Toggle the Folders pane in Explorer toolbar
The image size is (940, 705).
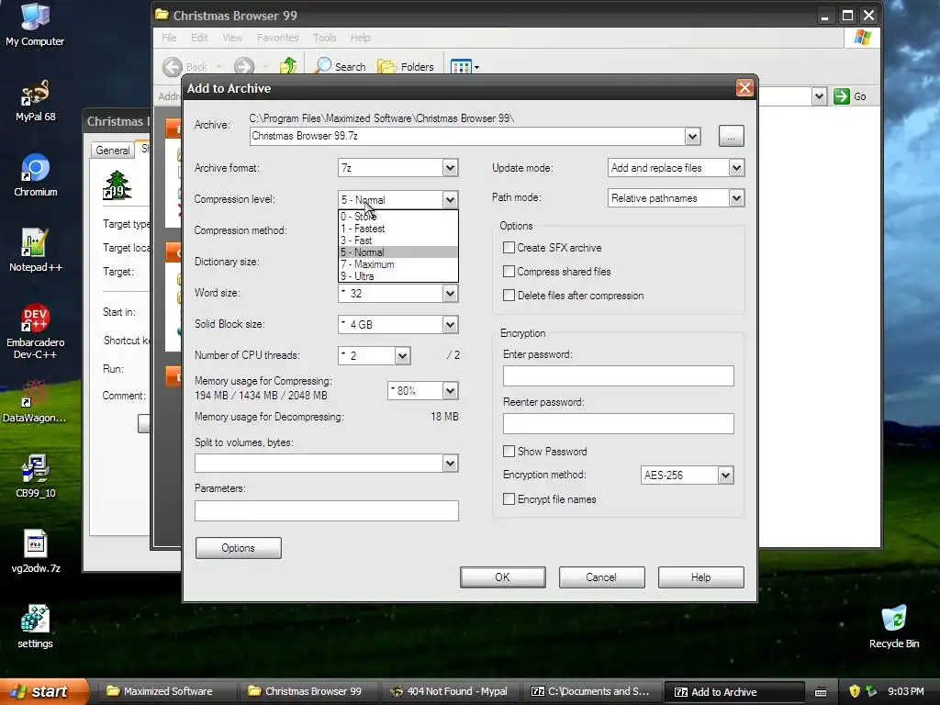point(405,66)
